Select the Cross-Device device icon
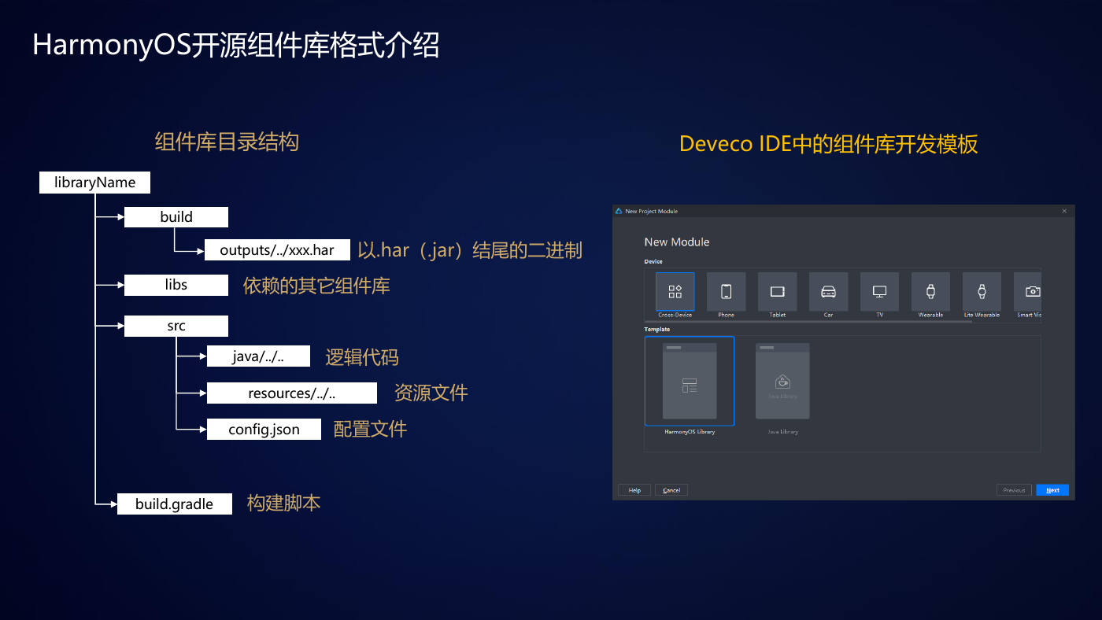This screenshot has height=620, width=1102. click(675, 292)
